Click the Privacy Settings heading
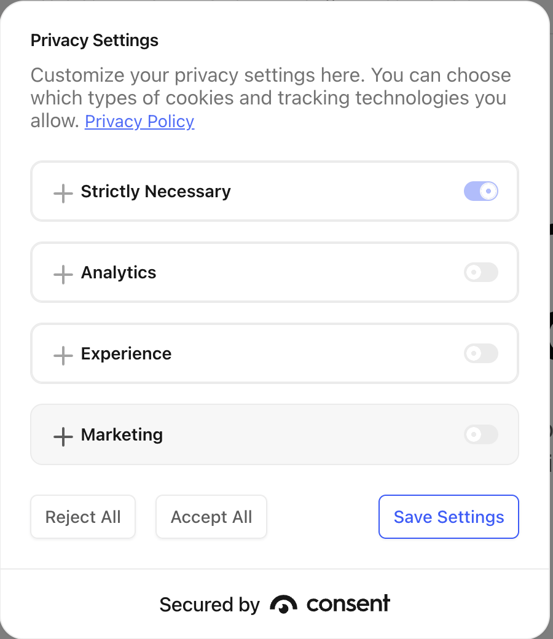553x639 pixels. coord(95,41)
